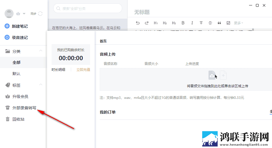Toggle strikethrough formatting
Viewport: 272px width, 148px height.
coord(201,23)
